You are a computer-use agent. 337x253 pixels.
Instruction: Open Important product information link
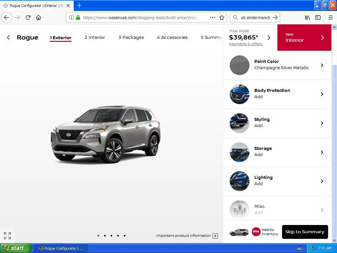coord(183,236)
